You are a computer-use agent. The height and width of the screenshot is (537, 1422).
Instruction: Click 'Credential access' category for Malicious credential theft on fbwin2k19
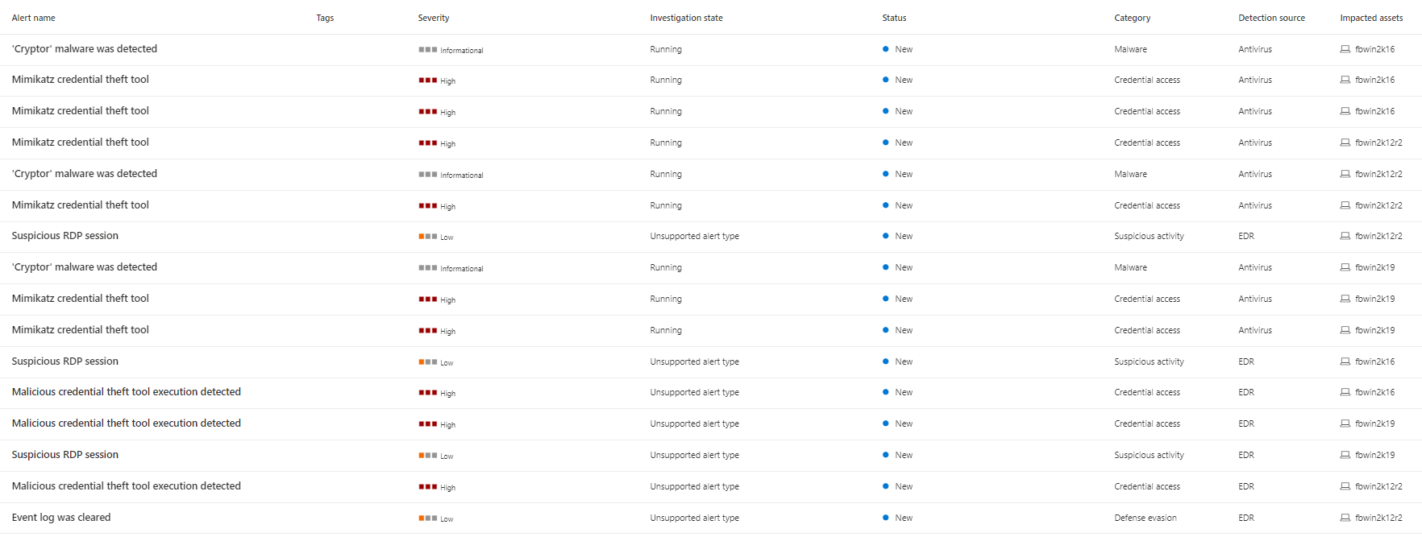click(1147, 423)
